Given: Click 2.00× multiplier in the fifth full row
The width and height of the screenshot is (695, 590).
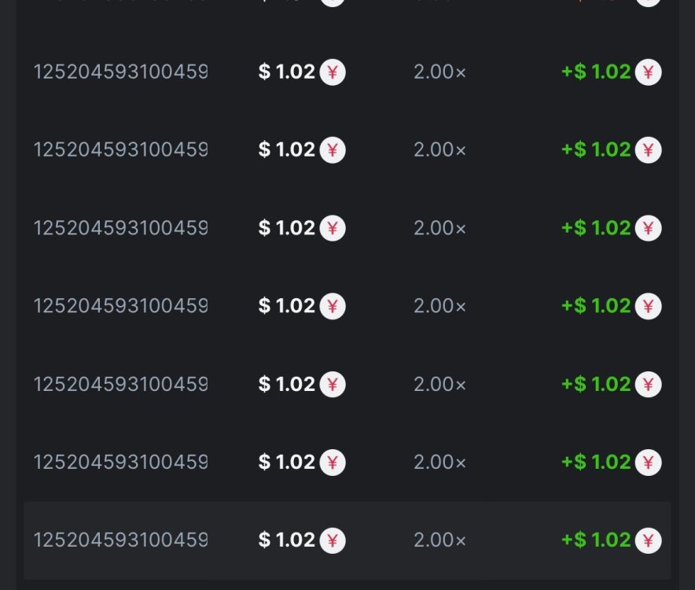Looking at the screenshot, I should pyautogui.click(x=439, y=384).
